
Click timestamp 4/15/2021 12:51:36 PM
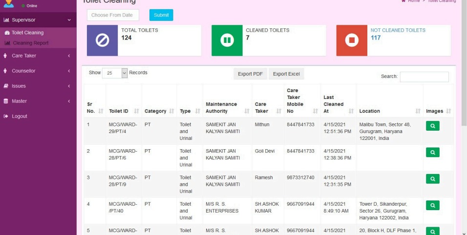tap(337, 128)
